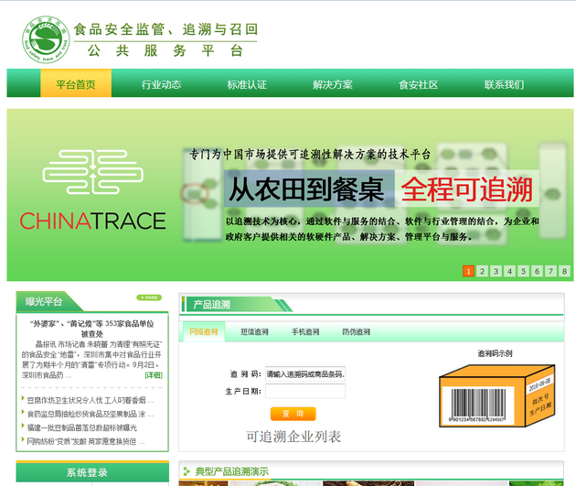Screen dimensions: 576x486
Task: Click the green arrow icon beside 典型产品追溯演示
Action: click(x=187, y=471)
